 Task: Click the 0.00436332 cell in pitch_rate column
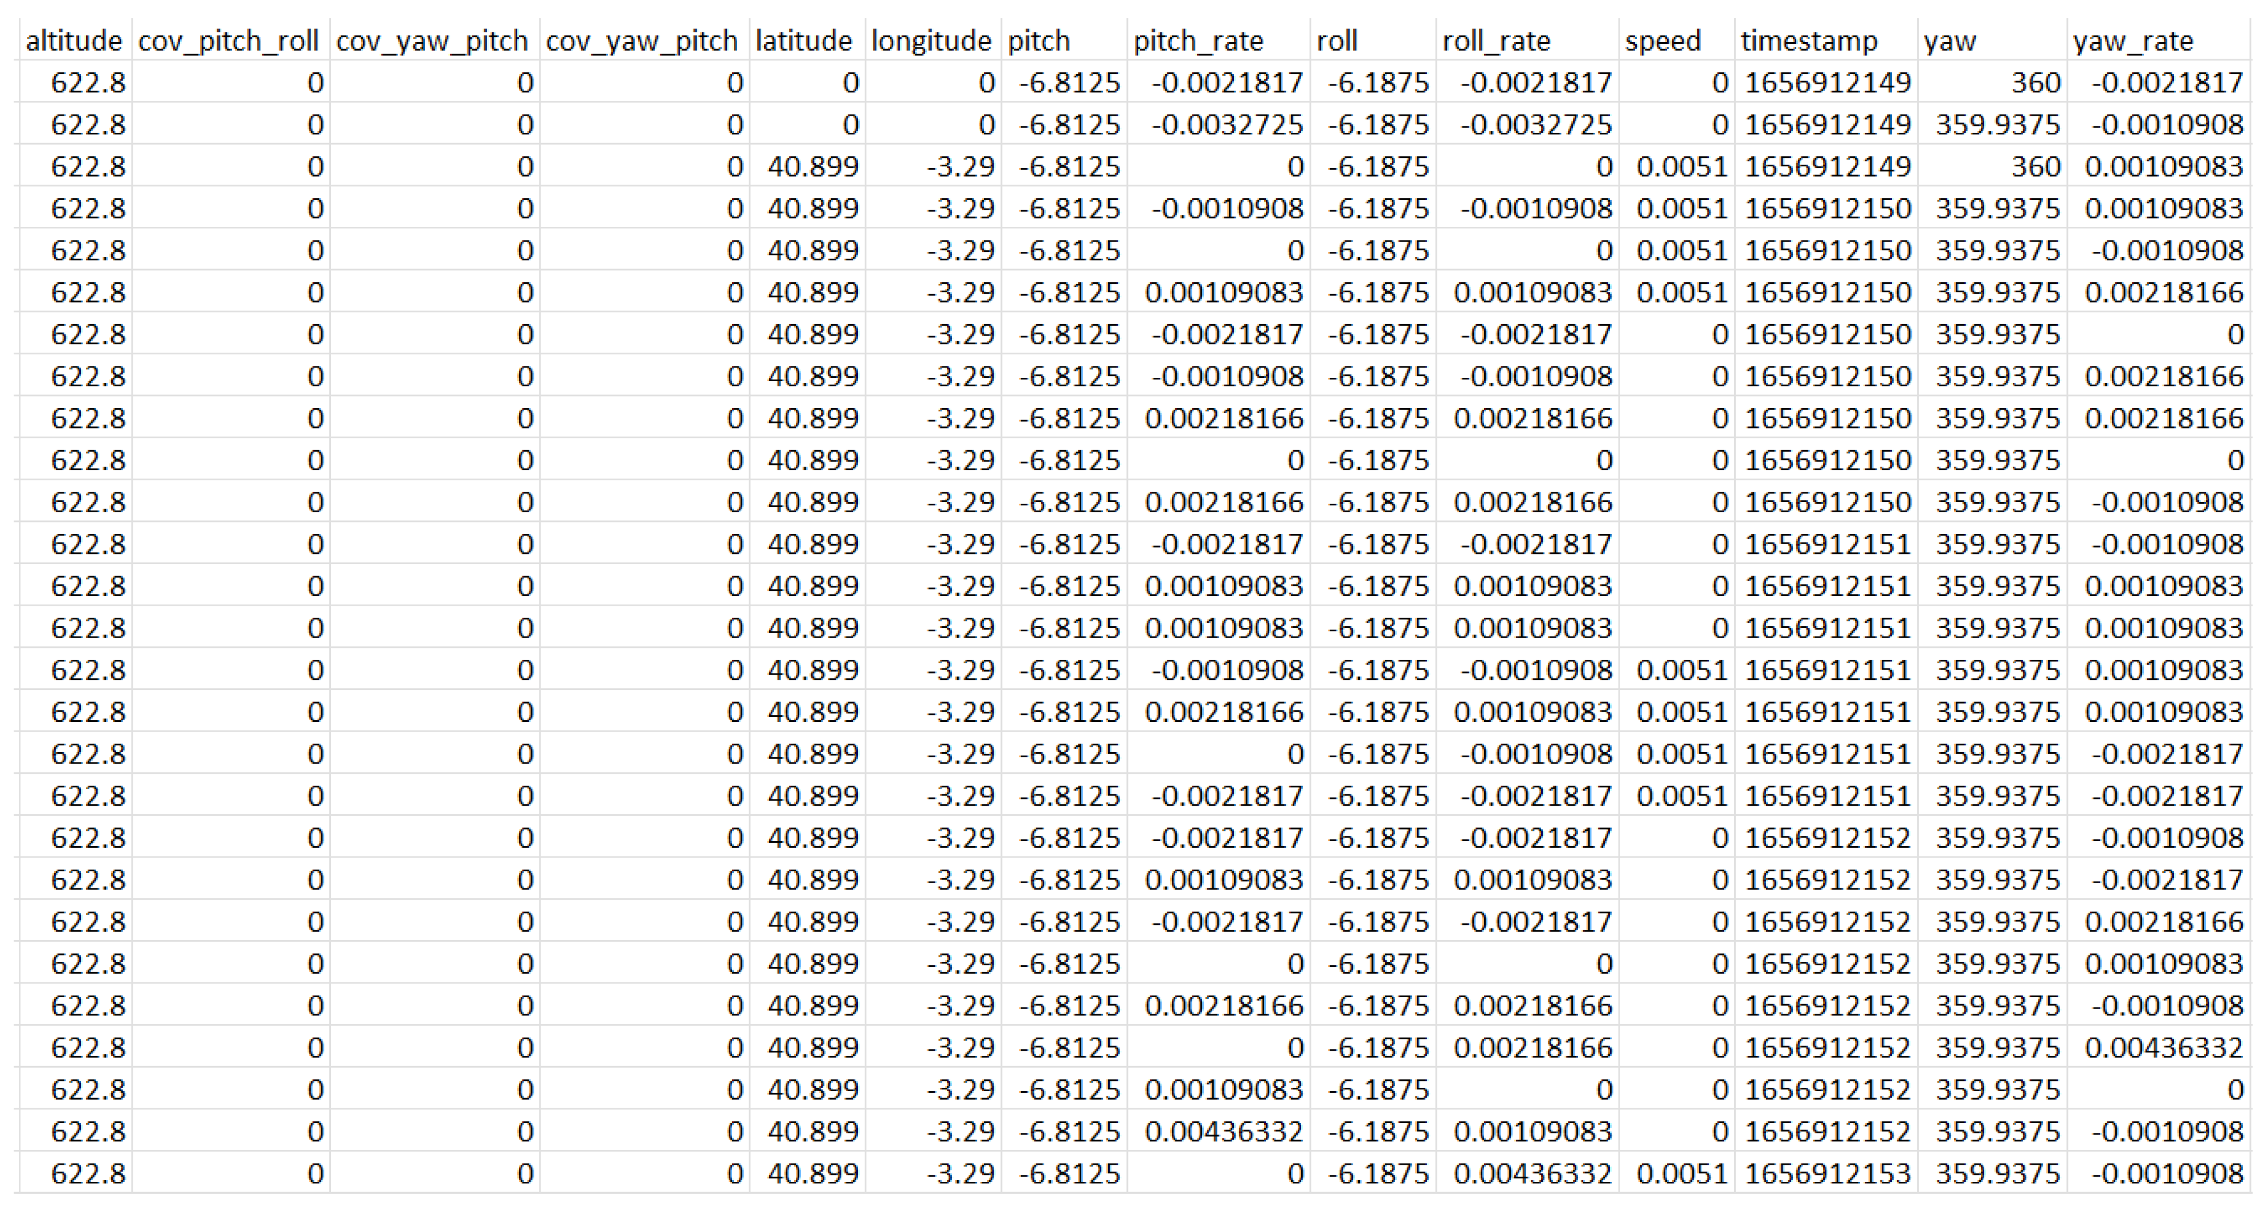[x=1223, y=1131]
